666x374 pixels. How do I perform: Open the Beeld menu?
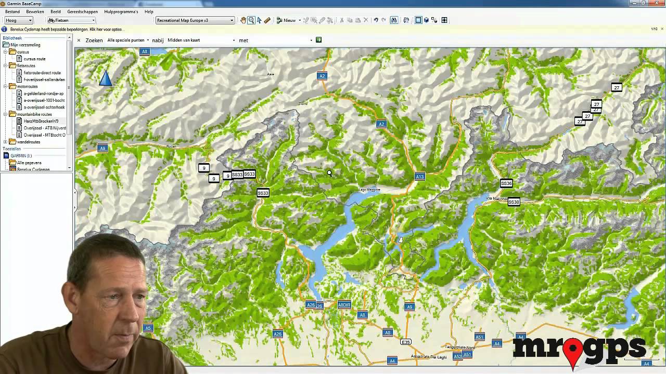56,11
